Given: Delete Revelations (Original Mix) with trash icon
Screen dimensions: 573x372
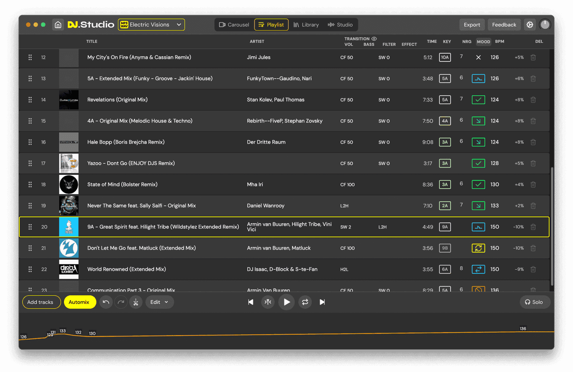Looking at the screenshot, I should (533, 100).
